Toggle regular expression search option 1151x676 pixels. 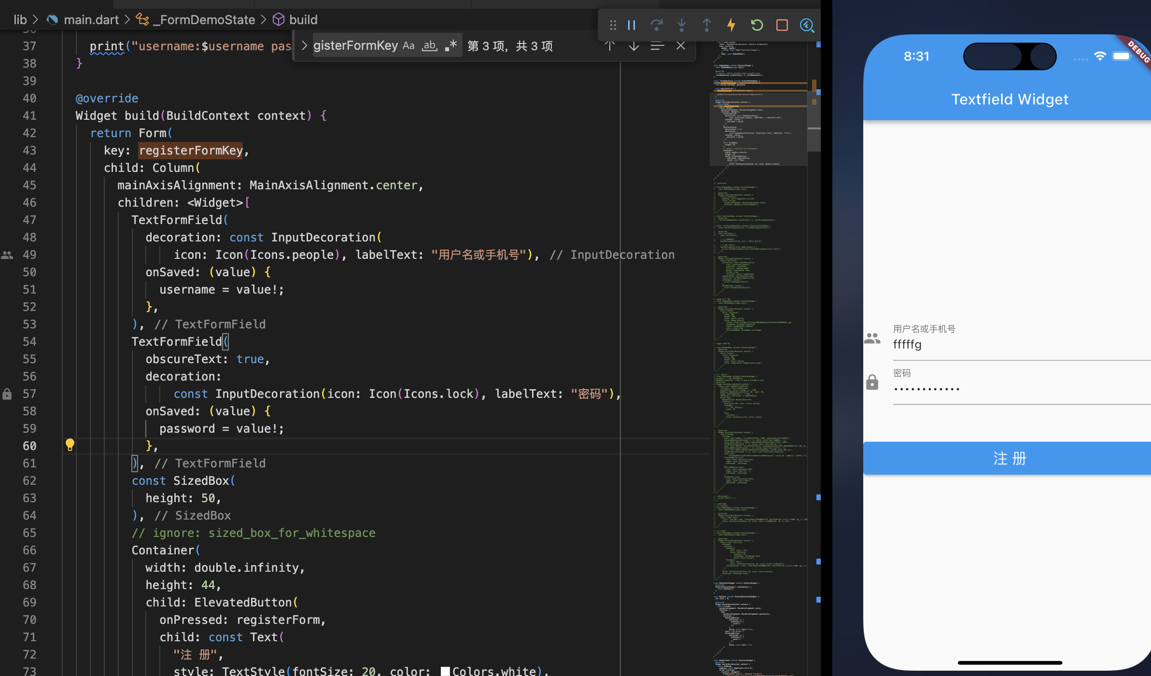(451, 46)
